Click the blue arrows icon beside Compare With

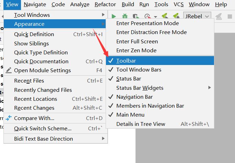[9, 118]
